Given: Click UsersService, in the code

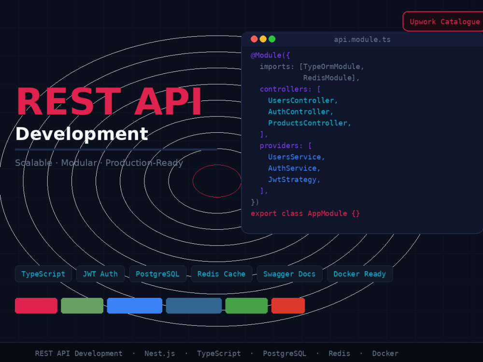Looking at the screenshot, I should [297, 157].
